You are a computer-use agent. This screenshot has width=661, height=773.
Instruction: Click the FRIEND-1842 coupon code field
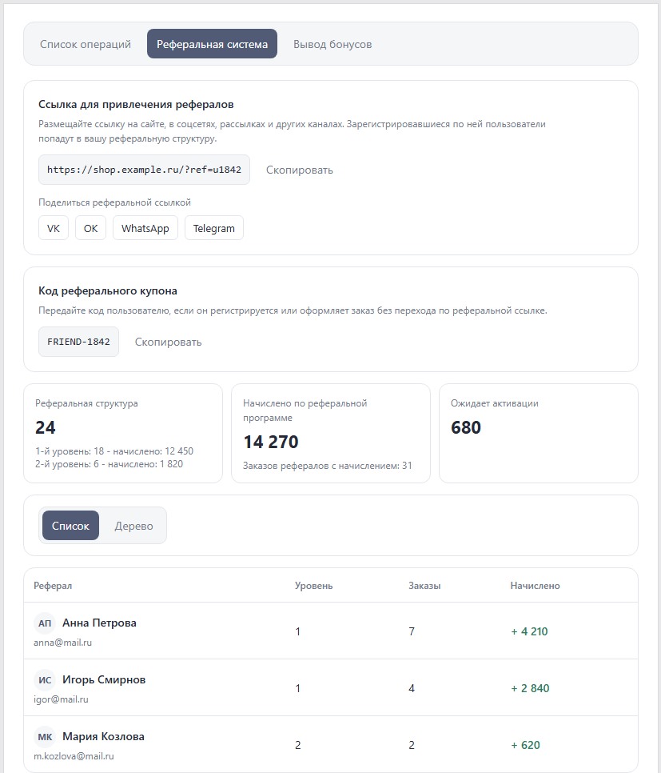pos(78,342)
